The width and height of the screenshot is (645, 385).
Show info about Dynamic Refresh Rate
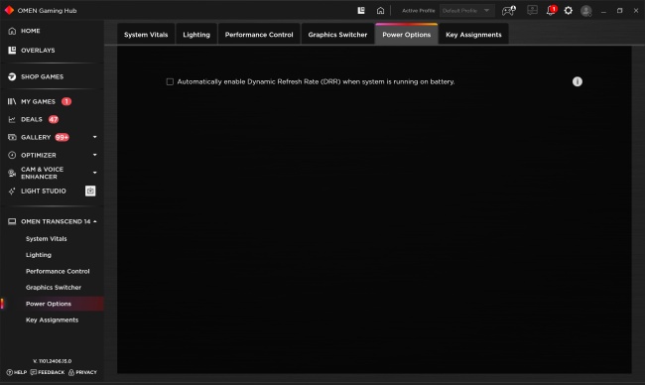click(x=578, y=81)
